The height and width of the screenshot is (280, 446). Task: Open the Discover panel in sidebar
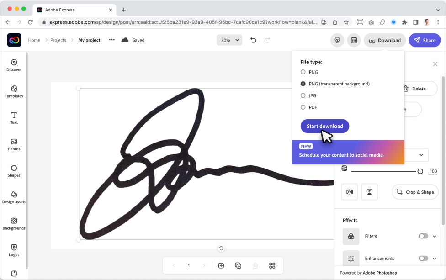point(14,65)
